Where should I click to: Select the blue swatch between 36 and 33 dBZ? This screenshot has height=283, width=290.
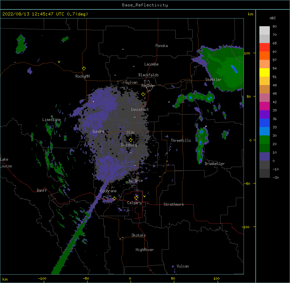click(x=264, y=123)
